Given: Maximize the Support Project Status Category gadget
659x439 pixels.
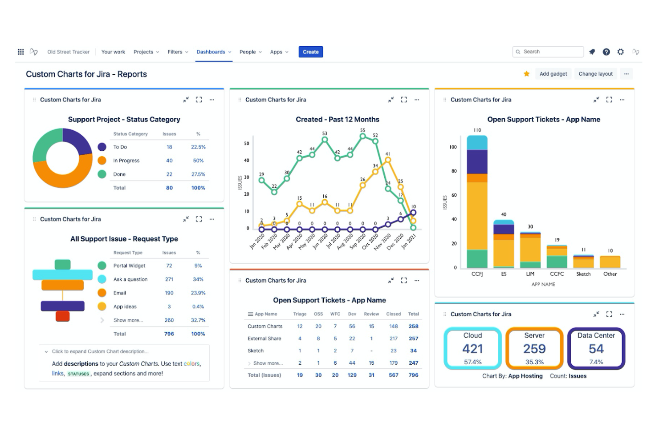Looking at the screenshot, I should pos(199,100).
